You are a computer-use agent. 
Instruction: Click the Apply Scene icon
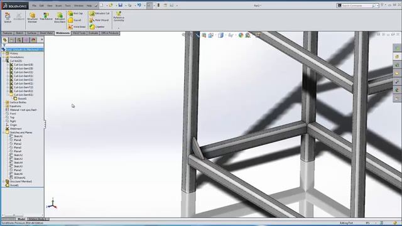tap(247, 35)
